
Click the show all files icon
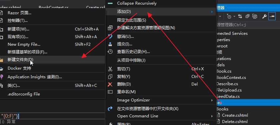[255, 17]
